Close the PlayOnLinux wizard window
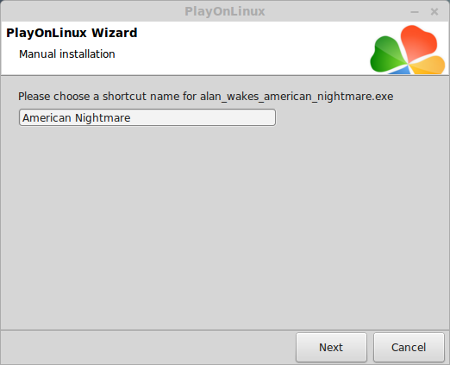 click(434, 12)
